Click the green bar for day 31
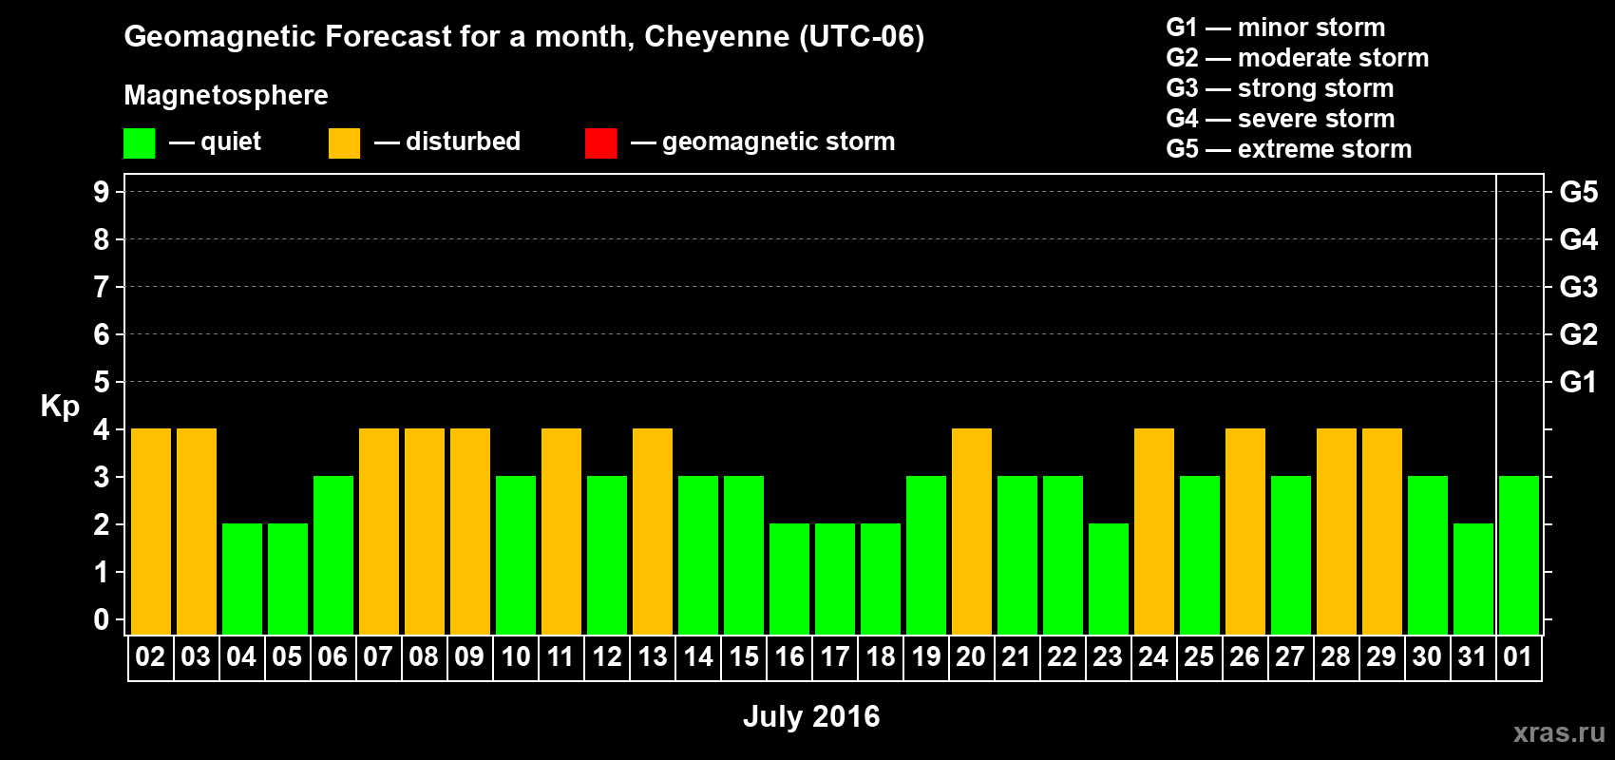 coord(1473,579)
